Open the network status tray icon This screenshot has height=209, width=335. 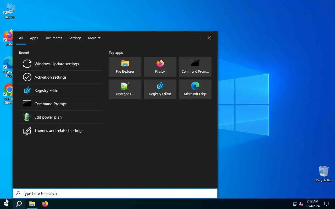pos(295,204)
